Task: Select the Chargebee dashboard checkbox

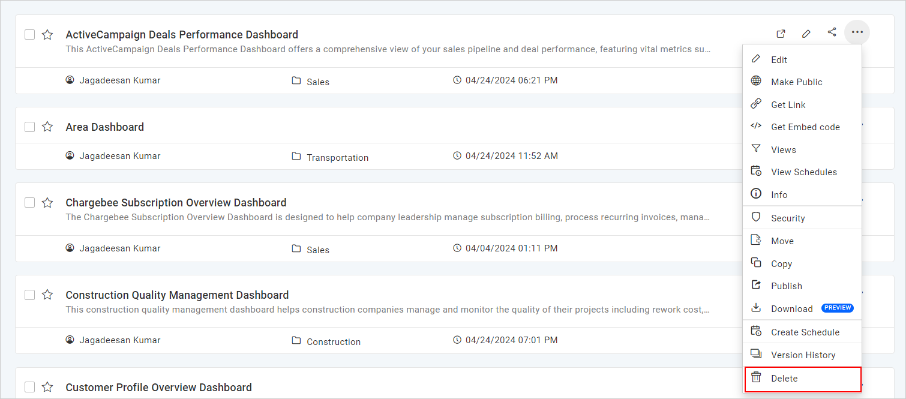Action: [29, 202]
